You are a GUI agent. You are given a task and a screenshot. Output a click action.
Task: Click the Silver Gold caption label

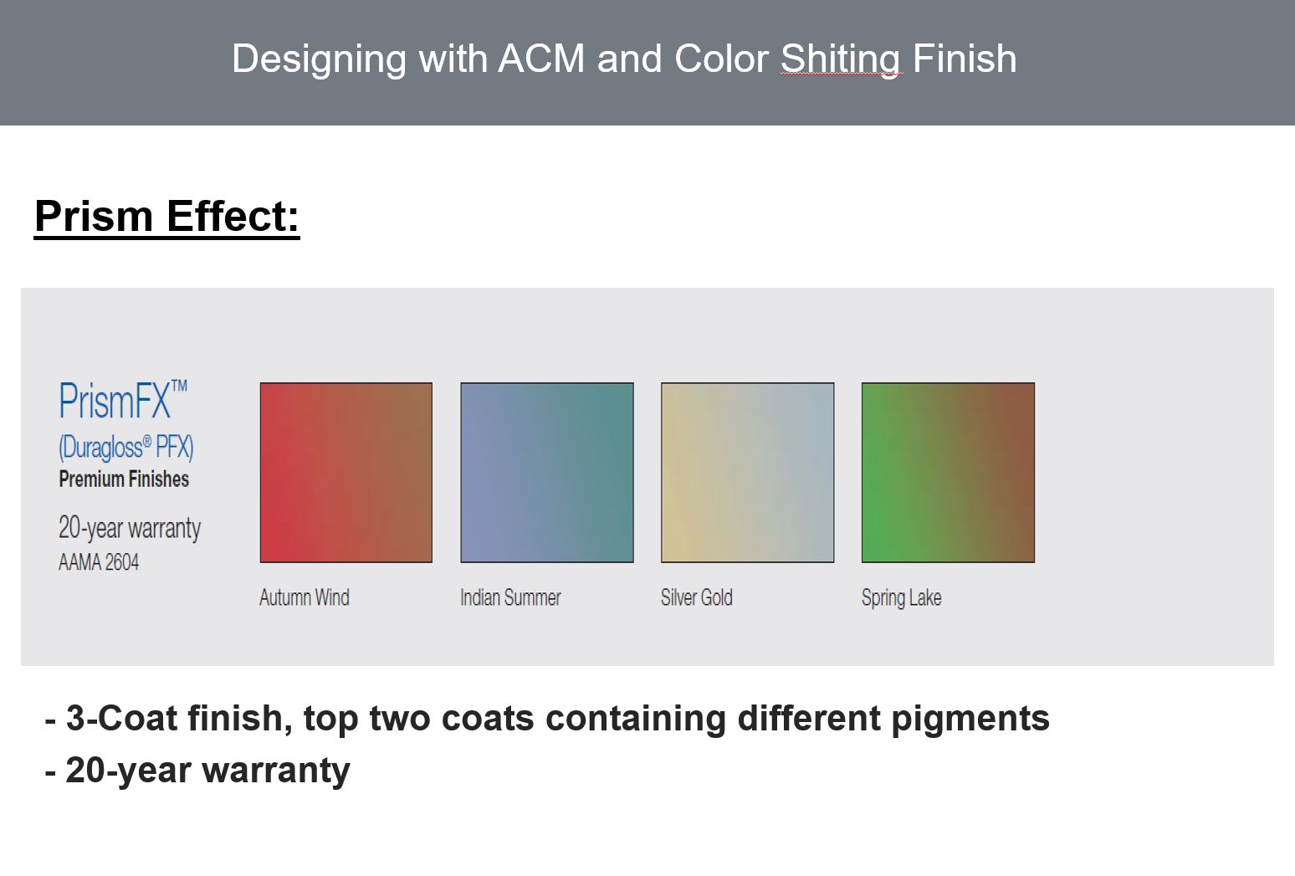coord(696,597)
